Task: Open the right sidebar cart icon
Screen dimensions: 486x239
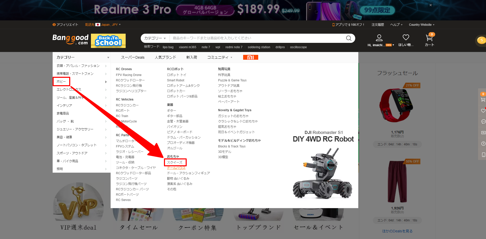Action: click(483, 100)
